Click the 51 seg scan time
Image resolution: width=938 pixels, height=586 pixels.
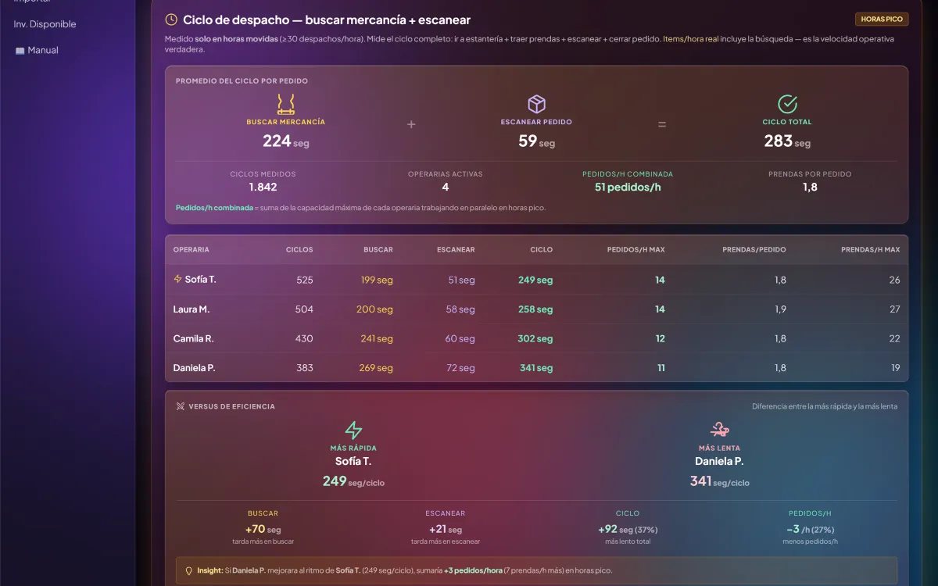(x=462, y=280)
